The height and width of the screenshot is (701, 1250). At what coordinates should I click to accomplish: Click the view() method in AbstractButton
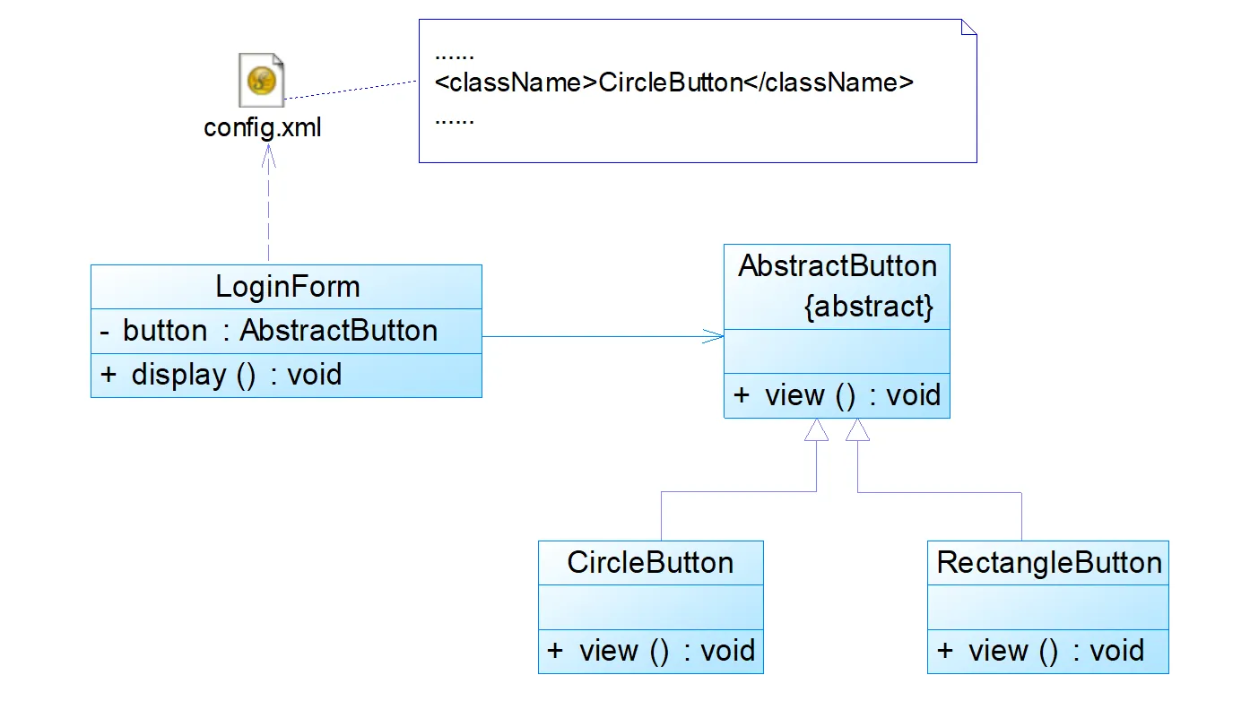(837, 395)
